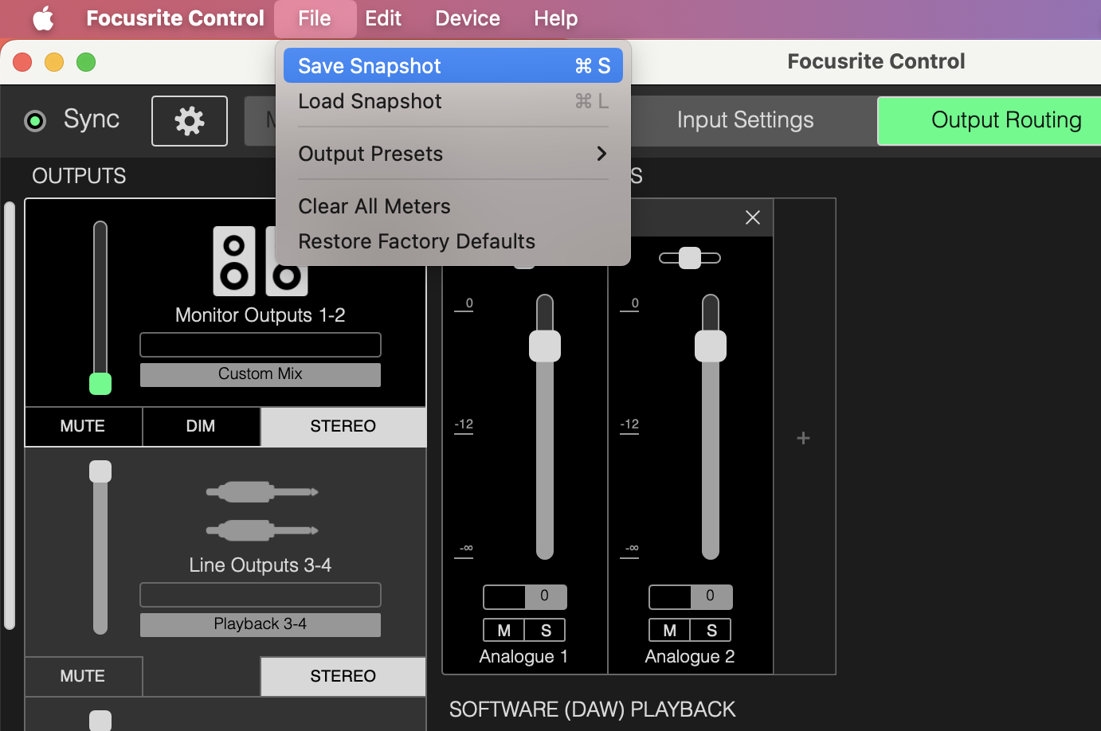Image resolution: width=1101 pixels, height=731 pixels.
Task: Click the Sync status indicator
Action: click(35, 121)
